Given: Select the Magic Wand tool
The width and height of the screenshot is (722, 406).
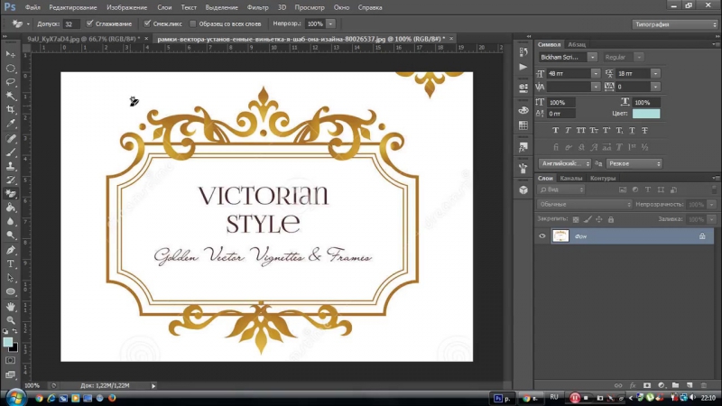Looking at the screenshot, I should pyautogui.click(x=11, y=96).
